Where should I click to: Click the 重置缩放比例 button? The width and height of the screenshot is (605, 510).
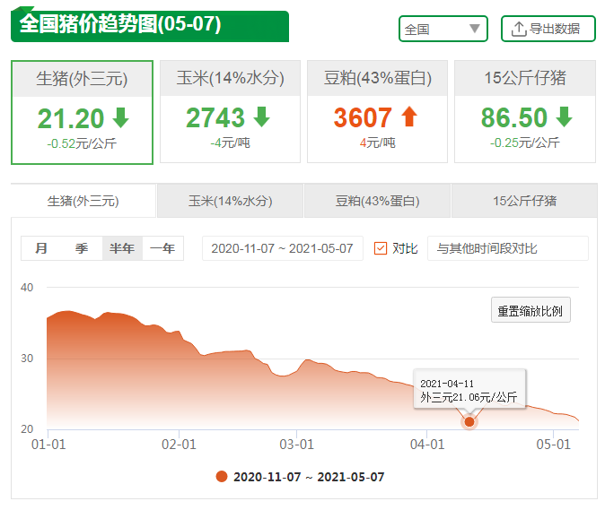click(530, 310)
